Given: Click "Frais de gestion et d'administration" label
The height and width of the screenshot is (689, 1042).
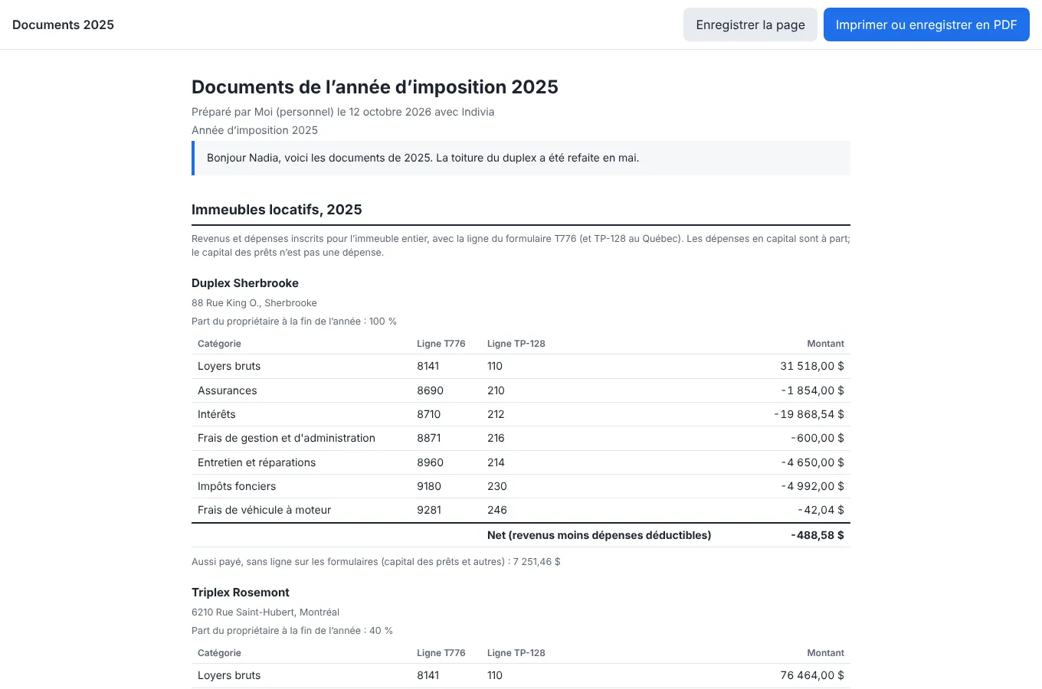Looking at the screenshot, I should [287, 438].
